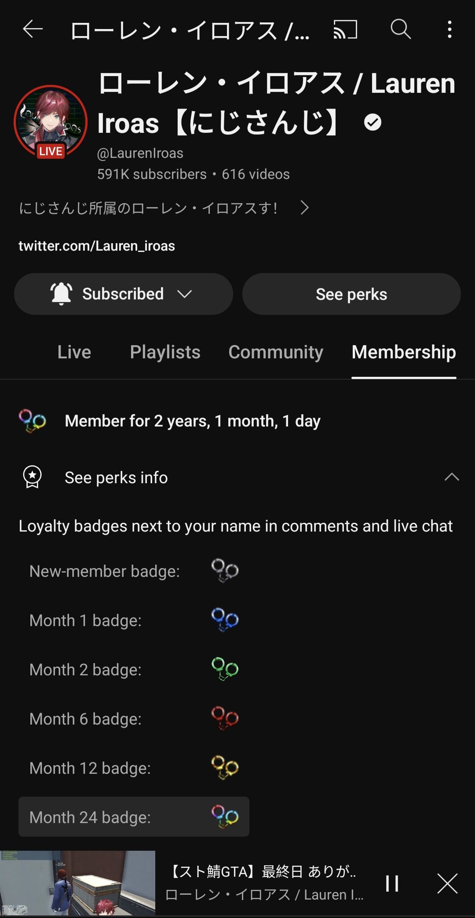Open the three-dot overflow menu
475x918 pixels.
(449, 29)
